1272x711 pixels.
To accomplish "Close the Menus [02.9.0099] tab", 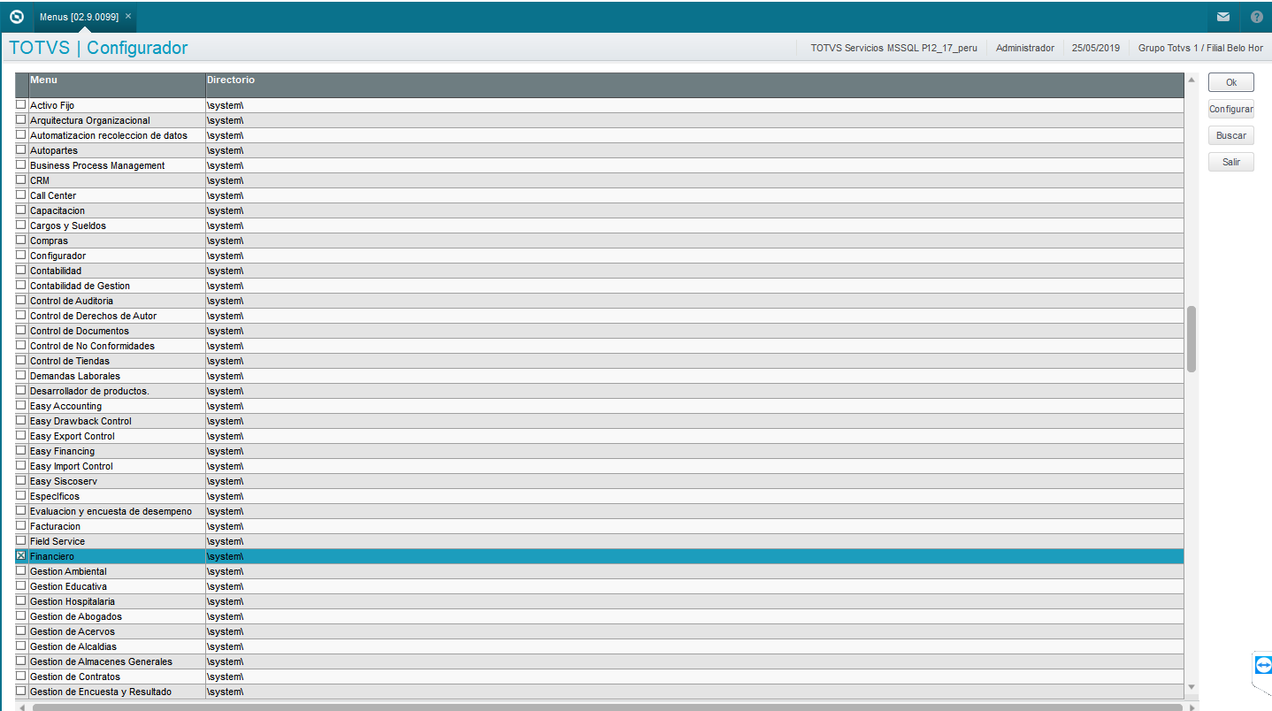I will [x=128, y=16].
